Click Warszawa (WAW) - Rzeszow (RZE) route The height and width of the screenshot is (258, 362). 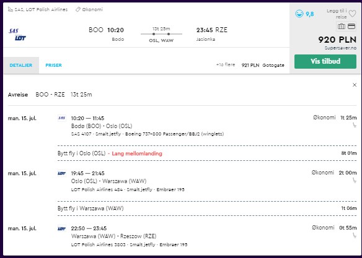click(113, 236)
